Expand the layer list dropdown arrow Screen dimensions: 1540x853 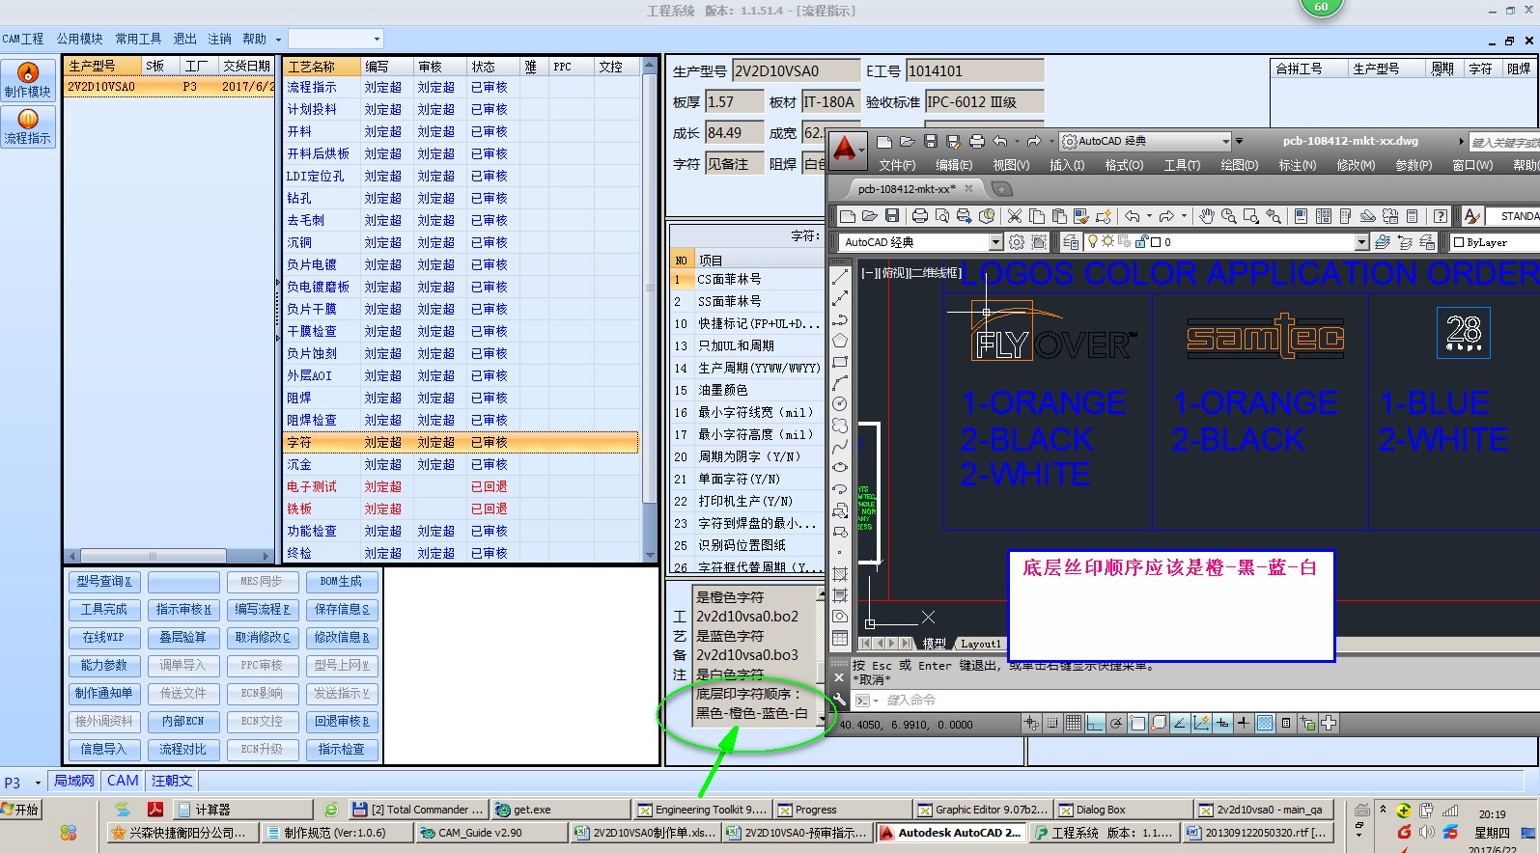point(1361,242)
